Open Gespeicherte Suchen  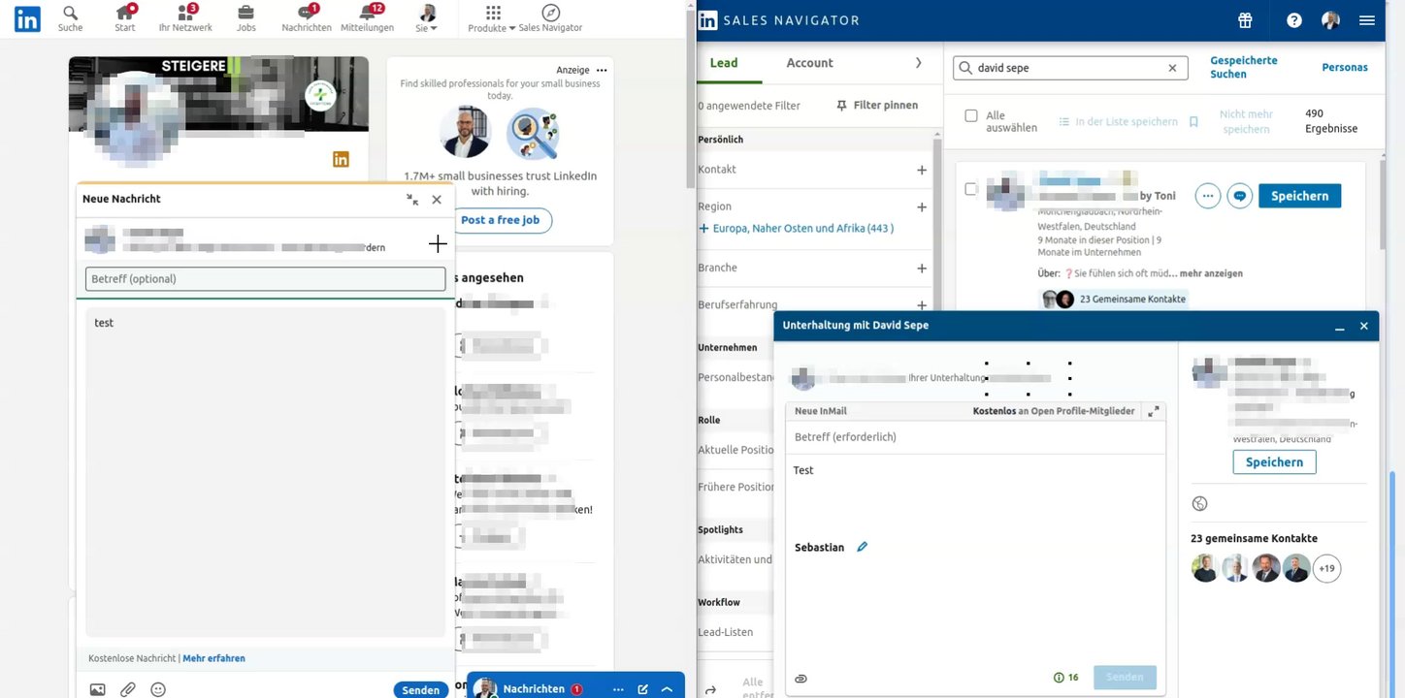point(1244,67)
